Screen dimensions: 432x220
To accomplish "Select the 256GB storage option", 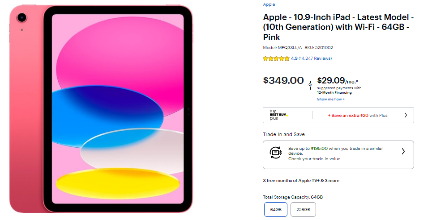I will point(303,209).
